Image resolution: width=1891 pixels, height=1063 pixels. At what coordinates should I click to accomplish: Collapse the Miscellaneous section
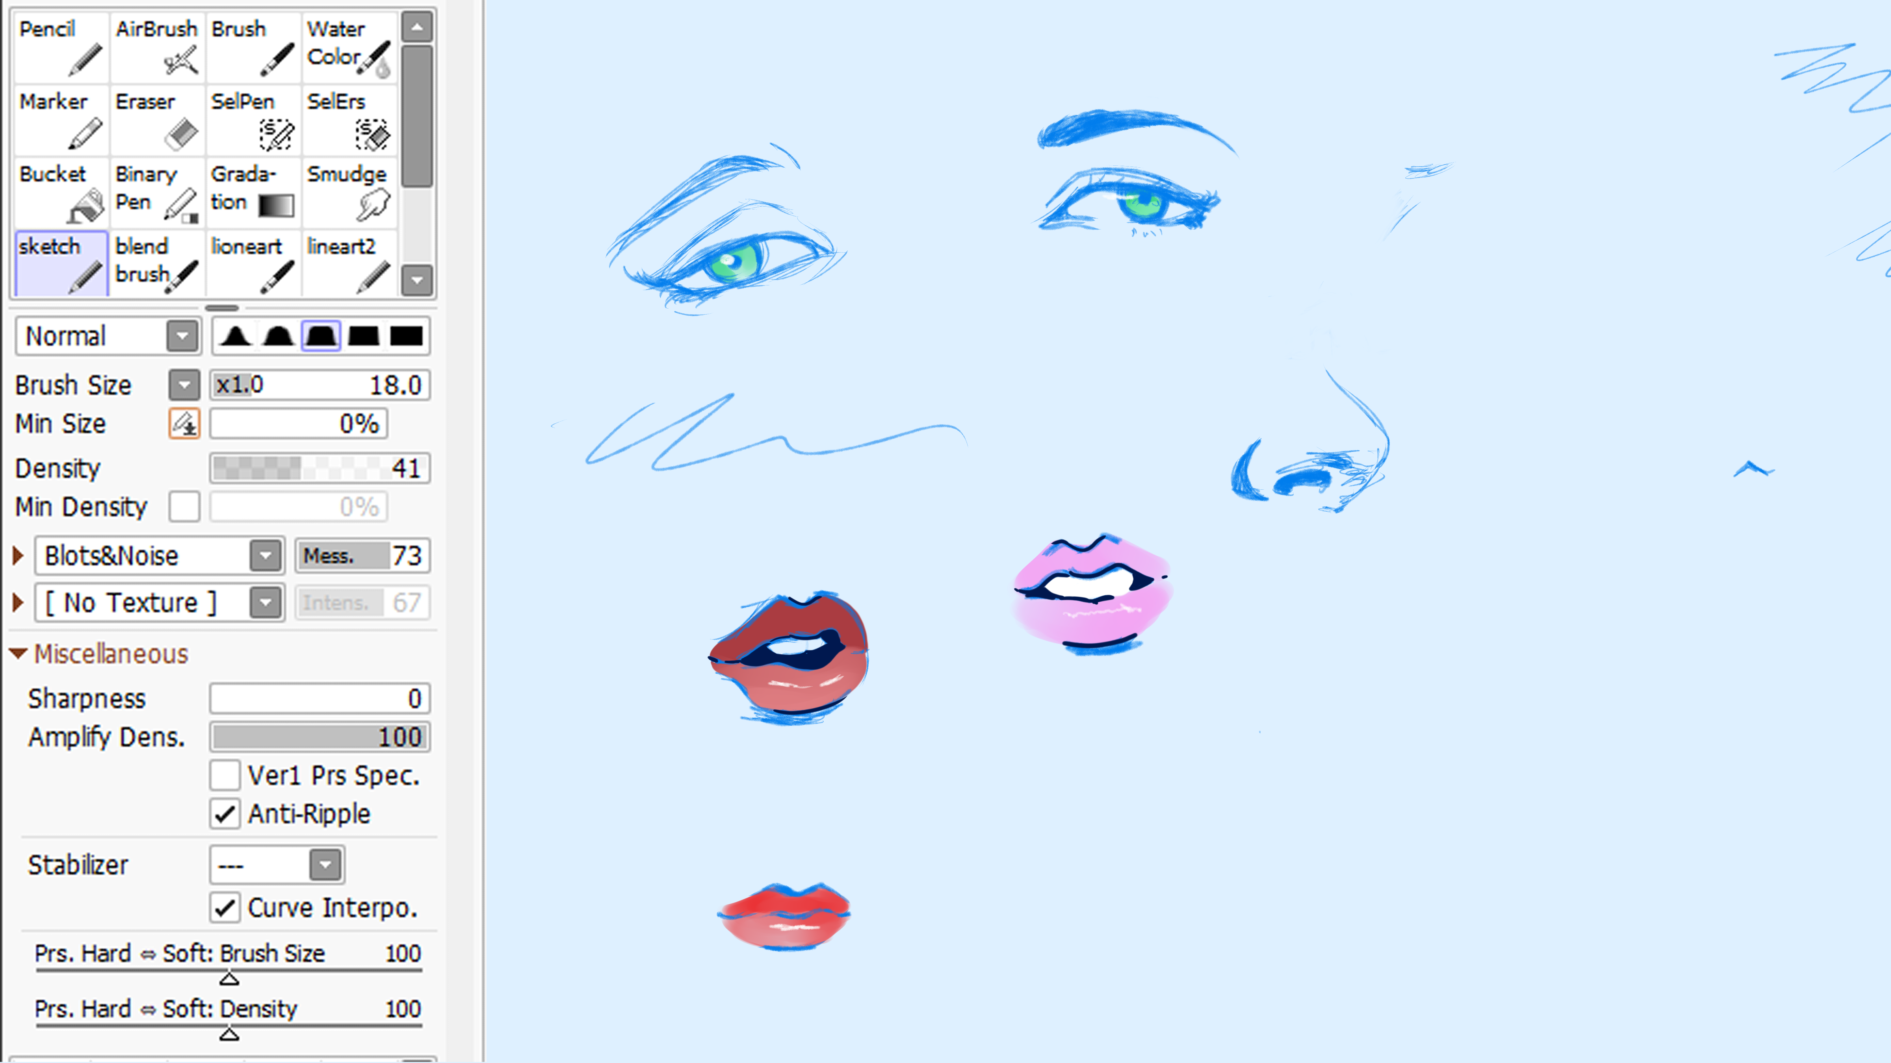(x=19, y=653)
